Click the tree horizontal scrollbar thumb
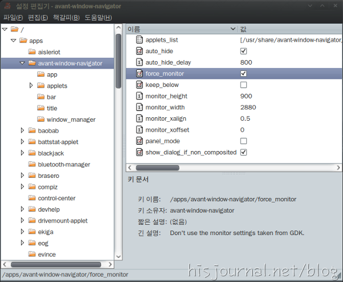 coord(56,264)
